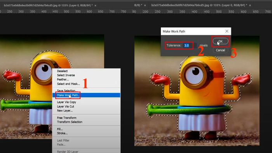The height and width of the screenshot is (153, 272).
Task: Click the Tolerance value field
Action: click(190, 45)
